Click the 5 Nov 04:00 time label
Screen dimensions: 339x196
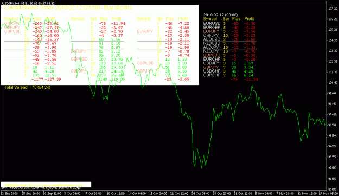(264, 194)
